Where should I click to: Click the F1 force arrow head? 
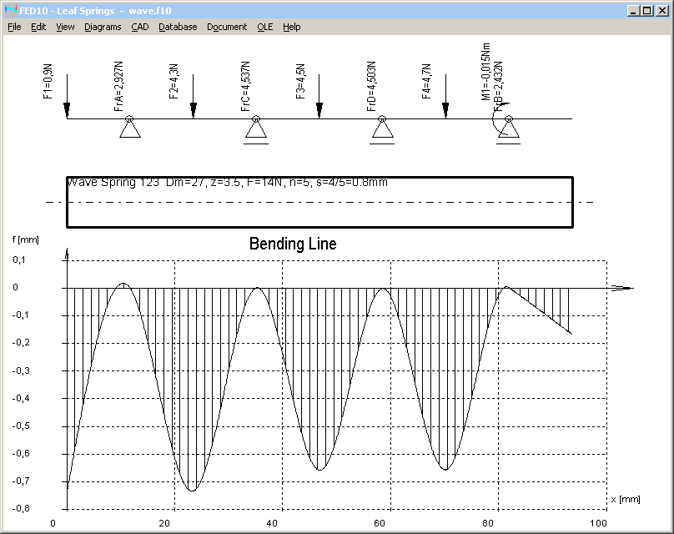[67, 110]
